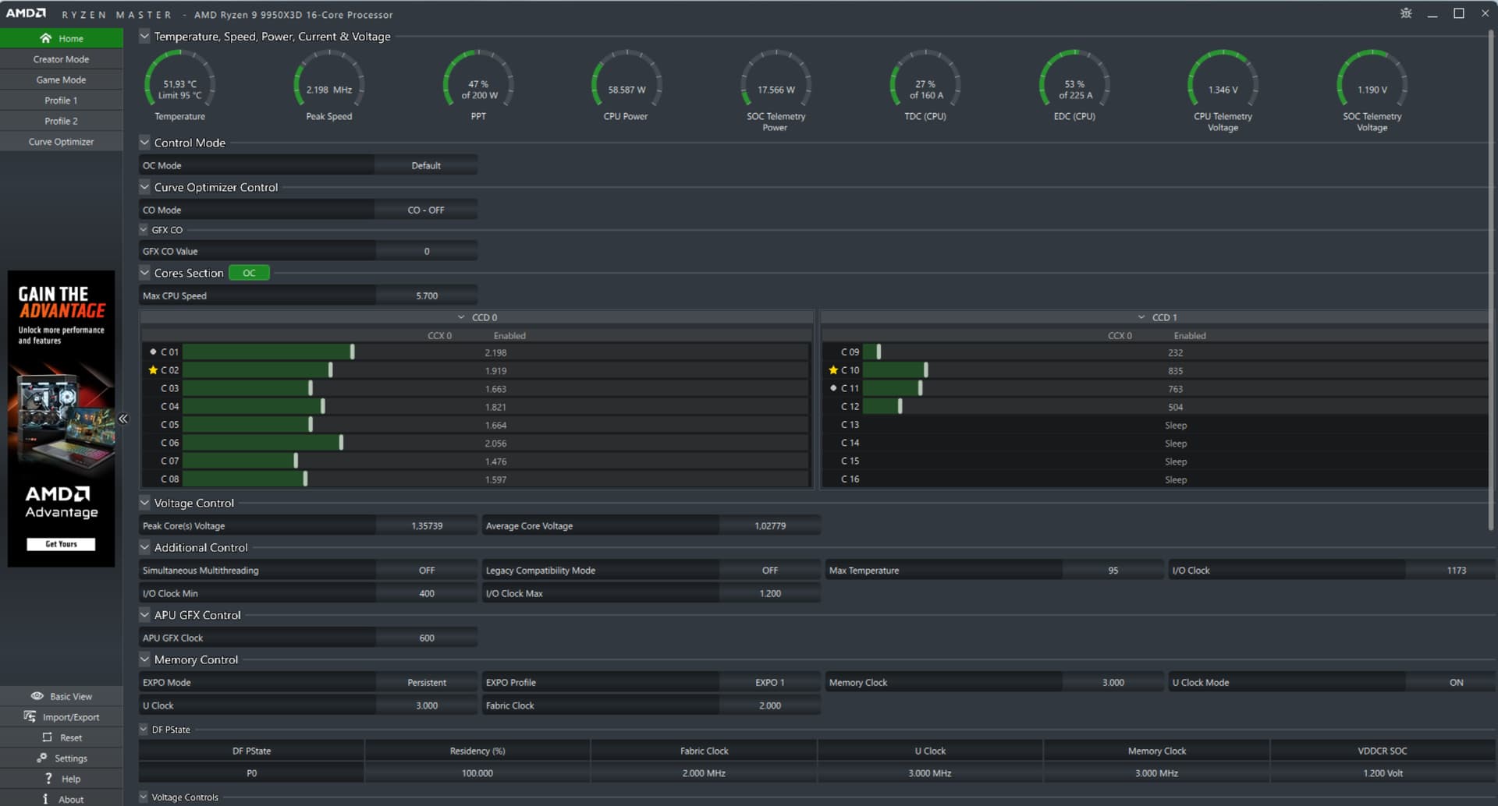Click the Max CPU Speed value field
The image size is (1498, 806).
(x=426, y=296)
